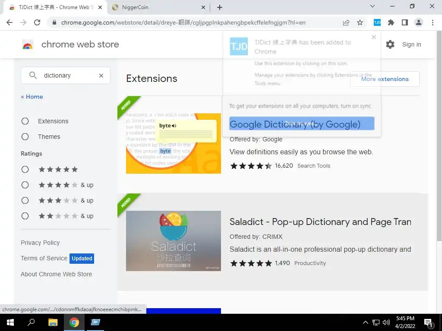Click the Offered by: CRIMX text
Viewport: 442px width, 331px height.
[256, 237]
